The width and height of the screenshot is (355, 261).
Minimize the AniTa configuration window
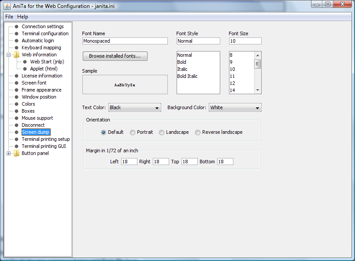pyautogui.click(x=317, y=4)
